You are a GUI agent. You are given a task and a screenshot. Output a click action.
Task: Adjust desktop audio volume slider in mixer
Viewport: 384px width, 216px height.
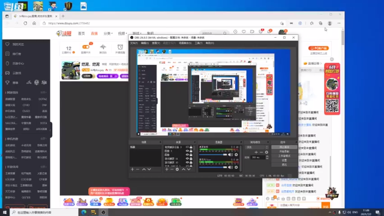(x=213, y=155)
